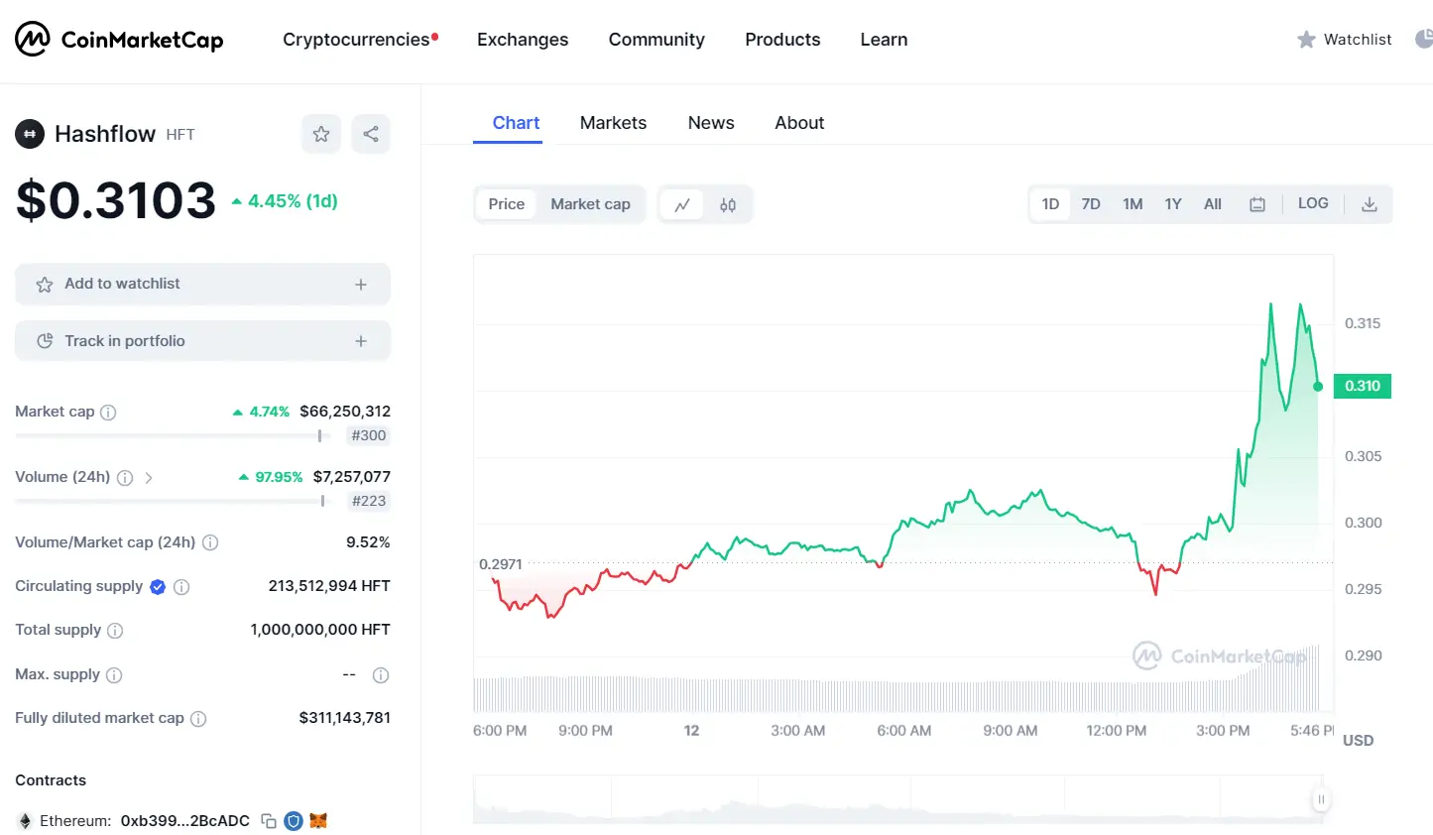Viewport: 1433px width, 835px height.
Task: Show Volume (24h) info tooltip
Action: [125, 478]
